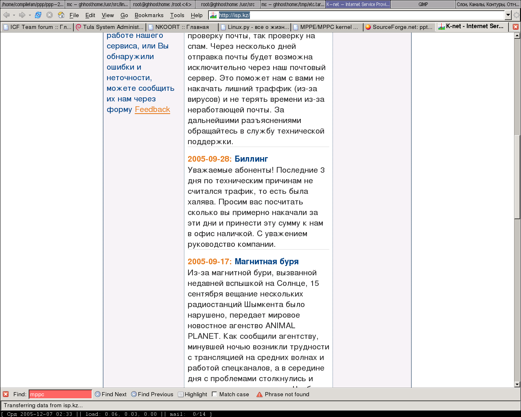
Task: Click the throbber activity icon
Action: 516,15
